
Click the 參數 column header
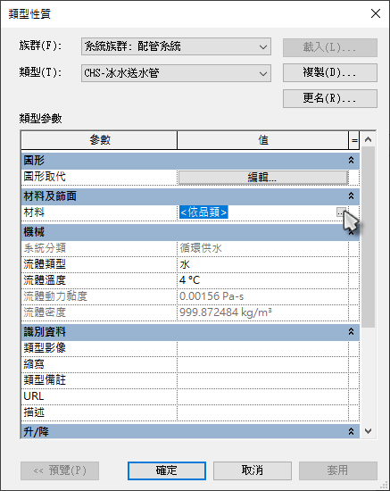click(x=99, y=140)
